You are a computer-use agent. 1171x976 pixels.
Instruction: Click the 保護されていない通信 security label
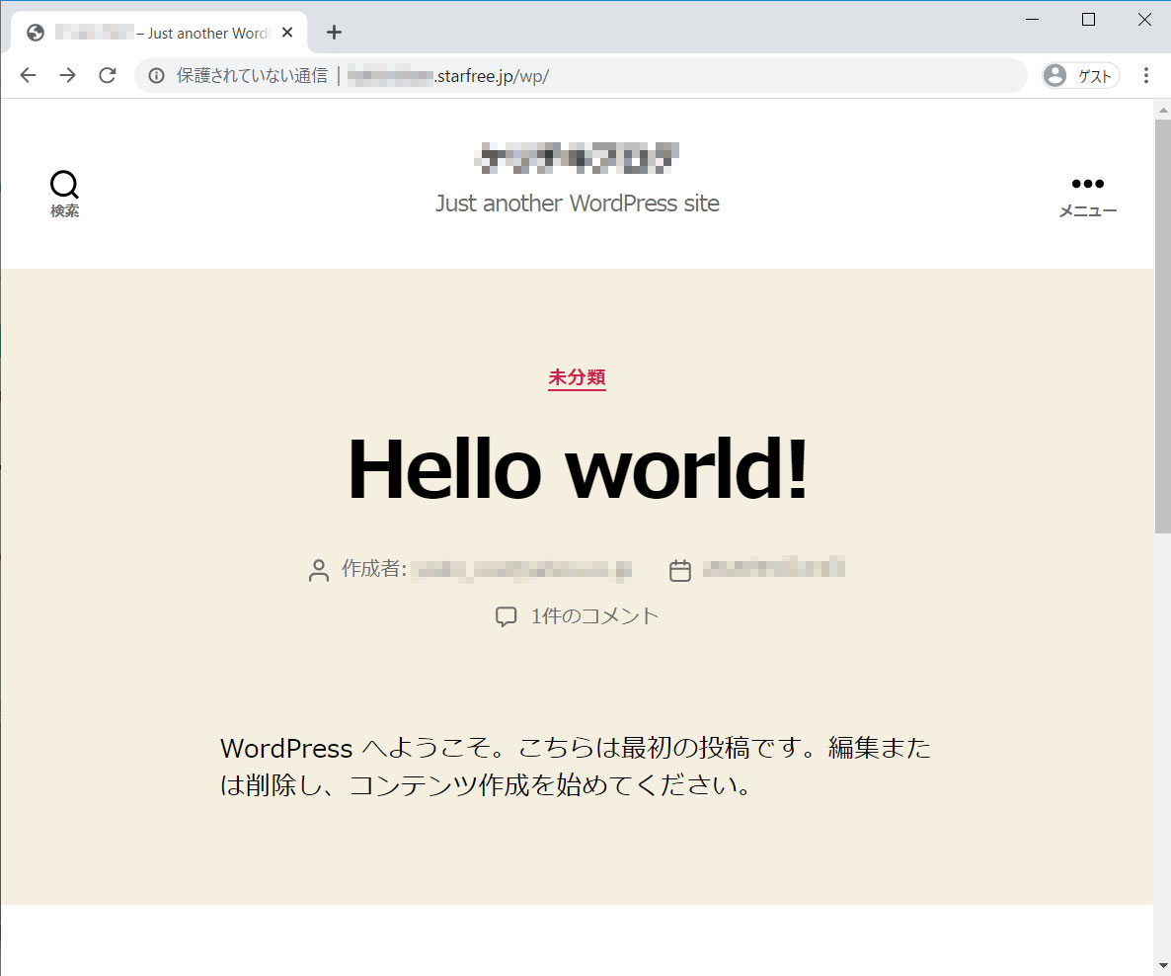pyautogui.click(x=252, y=75)
